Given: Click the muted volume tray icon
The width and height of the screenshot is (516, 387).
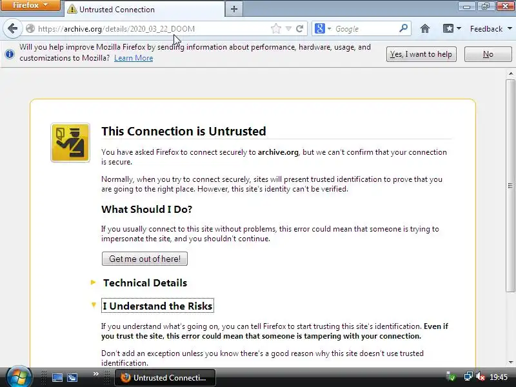Looking at the screenshot, I should point(481,377).
